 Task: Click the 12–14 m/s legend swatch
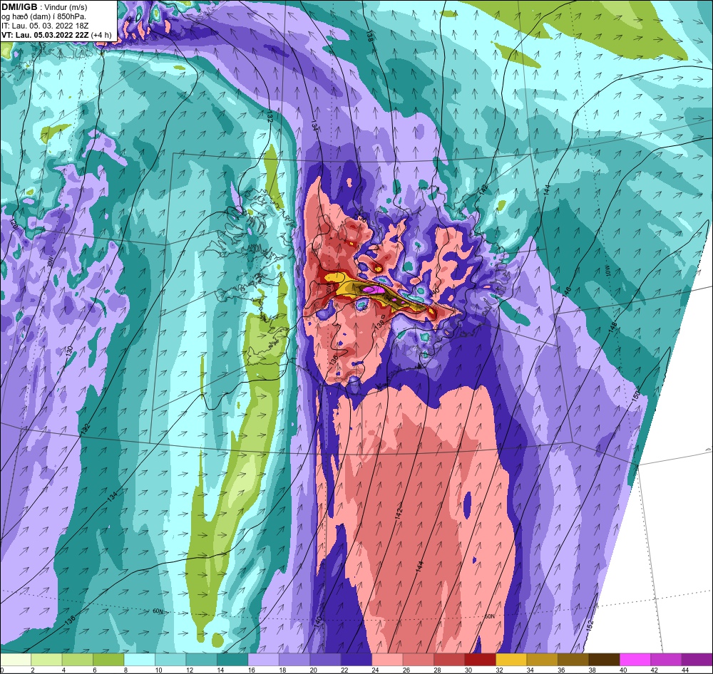point(202,660)
